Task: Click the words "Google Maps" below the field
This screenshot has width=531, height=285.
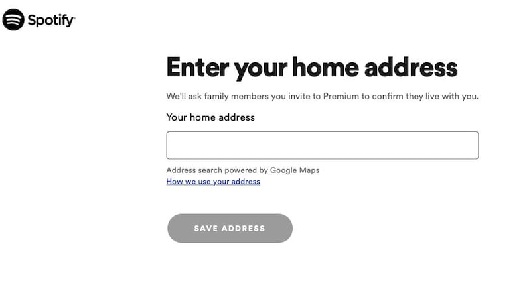Action: point(294,170)
